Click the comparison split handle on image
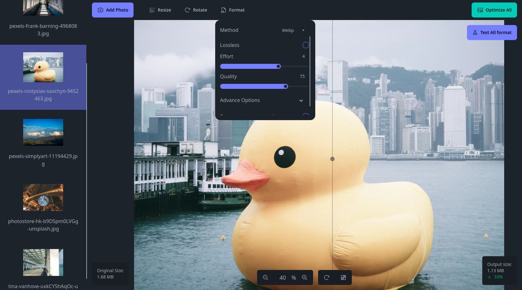The width and height of the screenshot is (522, 290). pyautogui.click(x=332, y=159)
